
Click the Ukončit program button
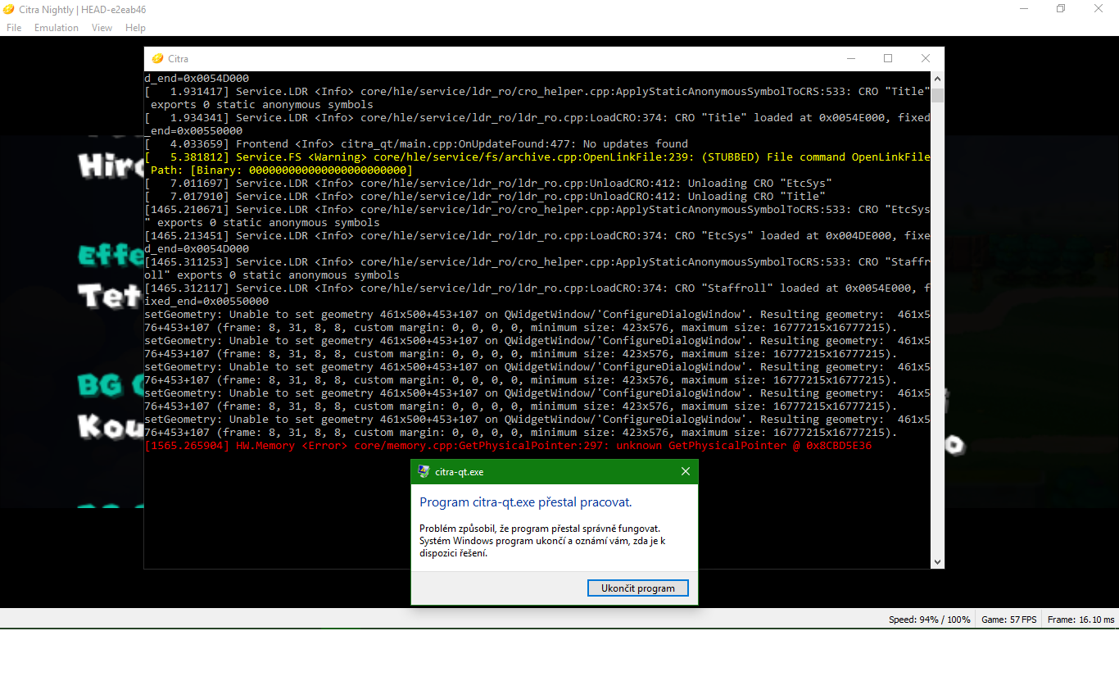pyautogui.click(x=638, y=588)
